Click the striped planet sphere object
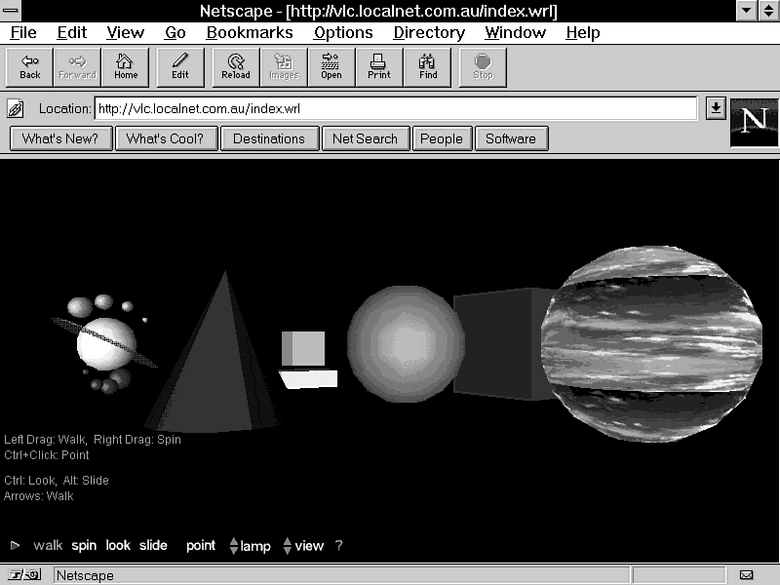This screenshot has height=585, width=780. (650, 331)
